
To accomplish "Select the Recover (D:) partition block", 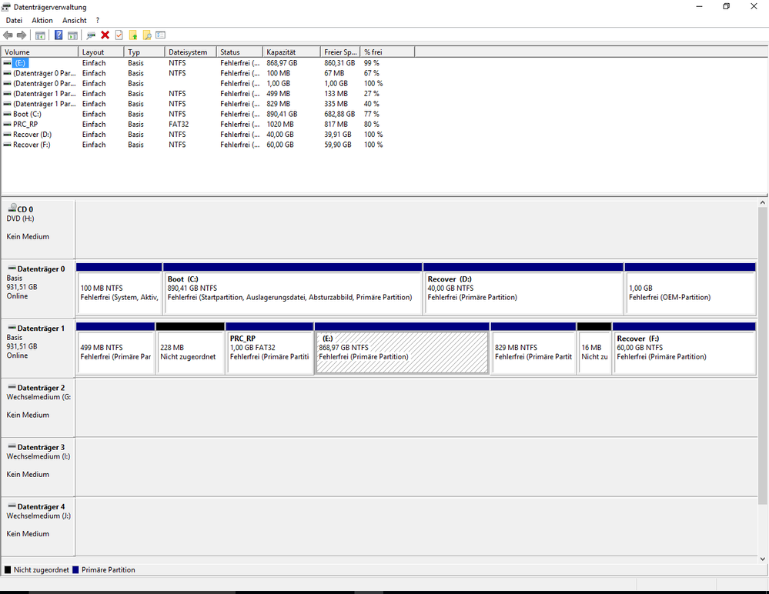I will (x=523, y=292).
